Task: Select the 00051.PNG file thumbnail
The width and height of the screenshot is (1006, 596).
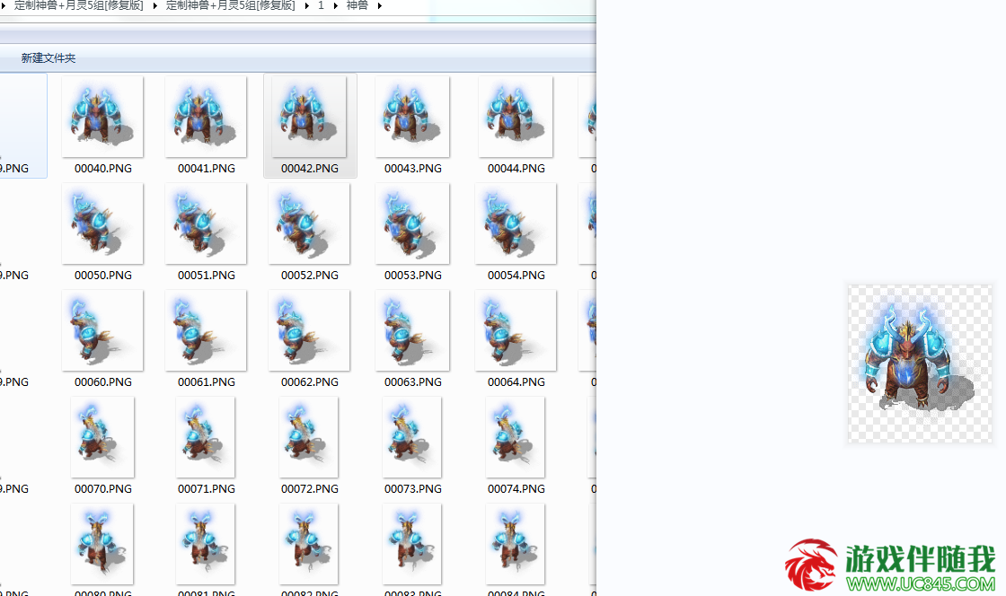Action: pyautogui.click(x=206, y=223)
